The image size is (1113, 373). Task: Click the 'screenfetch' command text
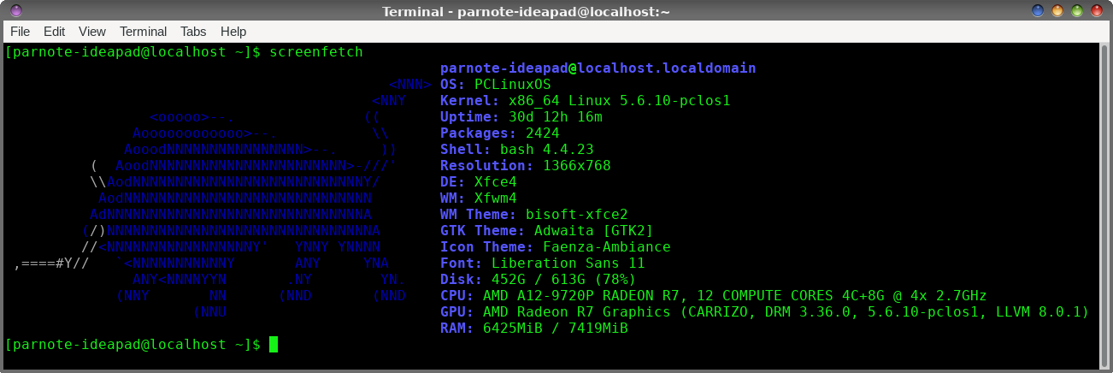tap(316, 52)
